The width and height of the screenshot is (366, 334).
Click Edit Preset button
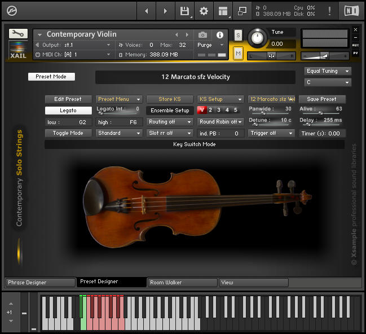pos(68,99)
